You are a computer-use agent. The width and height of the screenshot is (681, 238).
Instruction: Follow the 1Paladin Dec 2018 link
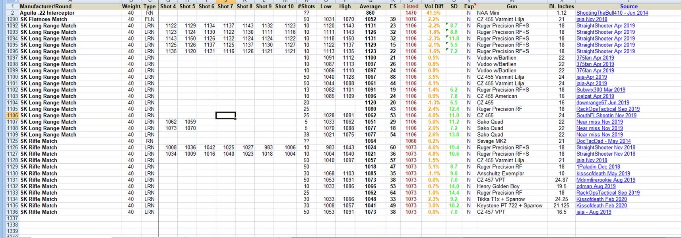[598, 167]
